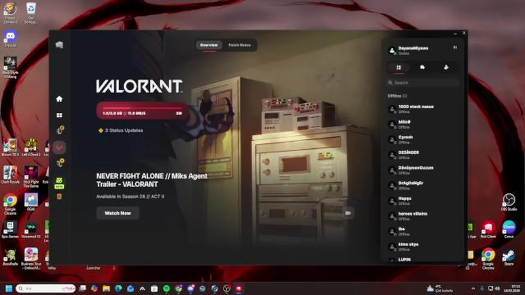Viewport: 525px width, 295px height.
Task: Open the Recycle Bin desktop icon
Action: (31, 12)
